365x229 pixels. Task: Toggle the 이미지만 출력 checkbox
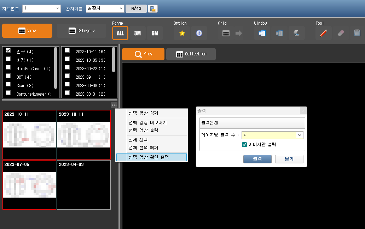click(x=244, y=145)
